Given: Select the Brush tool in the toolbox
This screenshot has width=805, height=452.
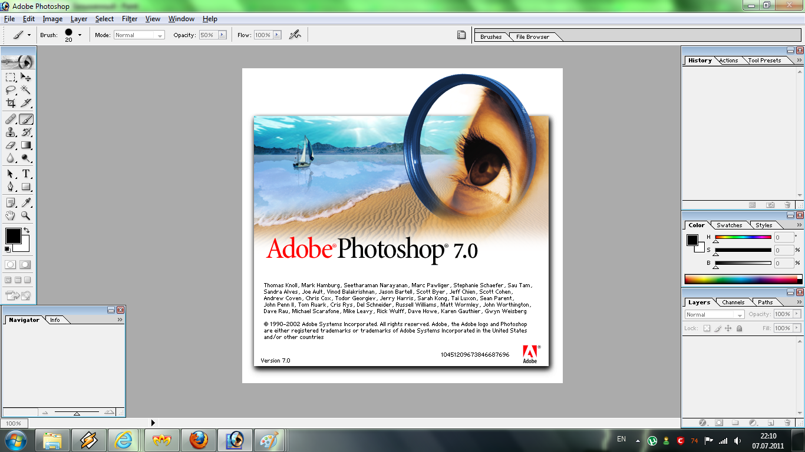Looking at the screenshot, I should (x=26, y=119).
